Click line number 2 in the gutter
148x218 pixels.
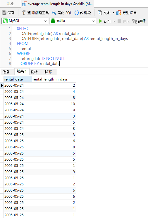click(10, 33)
